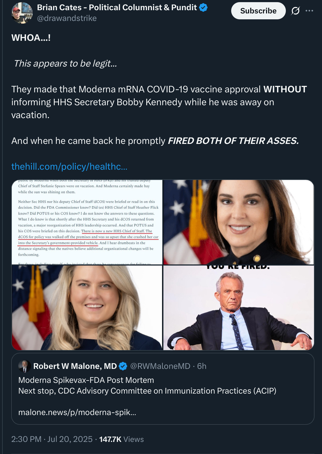Screen dimensions: 322x454
Task: Open the thehill.com policy link
Action: point(69,166)
